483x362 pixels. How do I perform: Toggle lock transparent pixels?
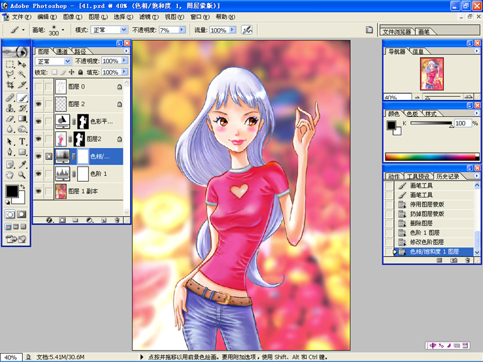coord(54,72)
